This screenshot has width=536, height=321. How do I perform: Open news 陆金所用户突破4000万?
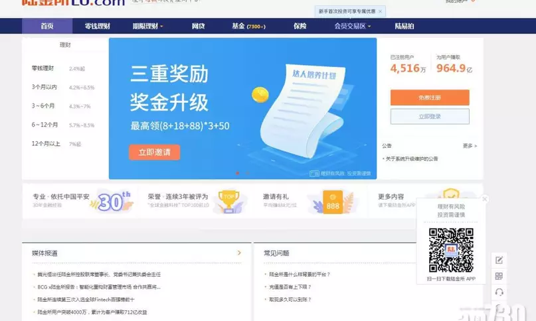click(x=92, y=312)
